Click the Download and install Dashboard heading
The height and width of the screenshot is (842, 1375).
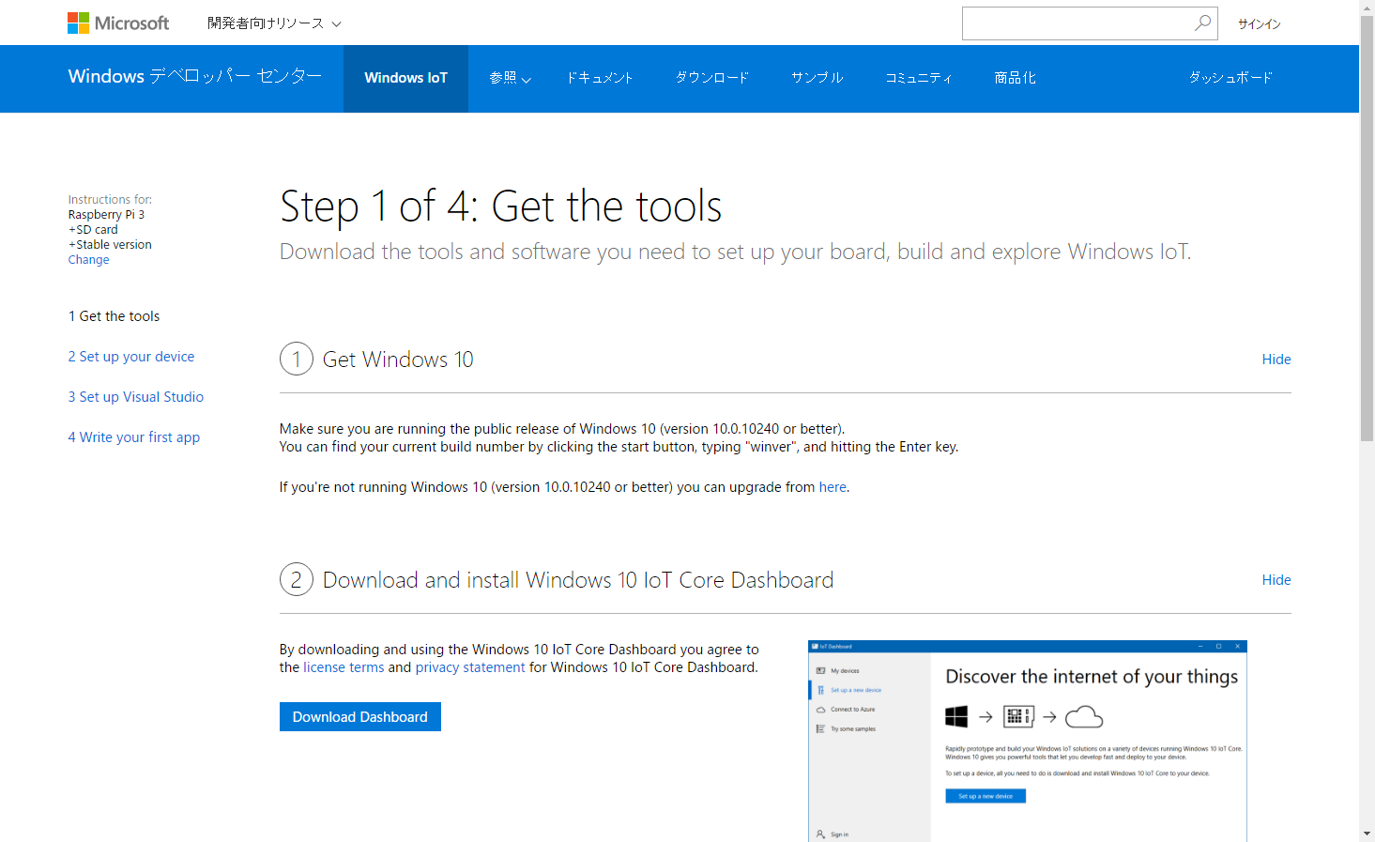click(578, 580)
